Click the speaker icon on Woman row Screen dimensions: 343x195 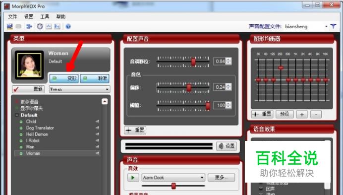[x=97, y=153]
